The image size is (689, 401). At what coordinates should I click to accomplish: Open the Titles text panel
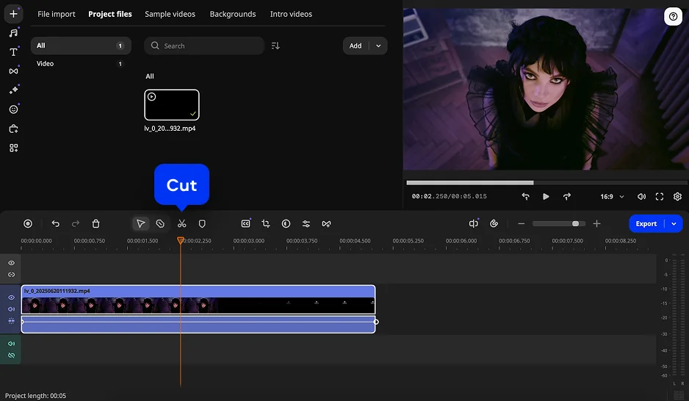click(x=14, y=52)
